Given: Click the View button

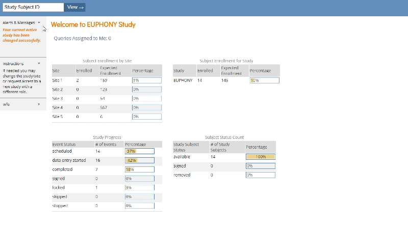Looking at the screenshot, I should point(75,7).
